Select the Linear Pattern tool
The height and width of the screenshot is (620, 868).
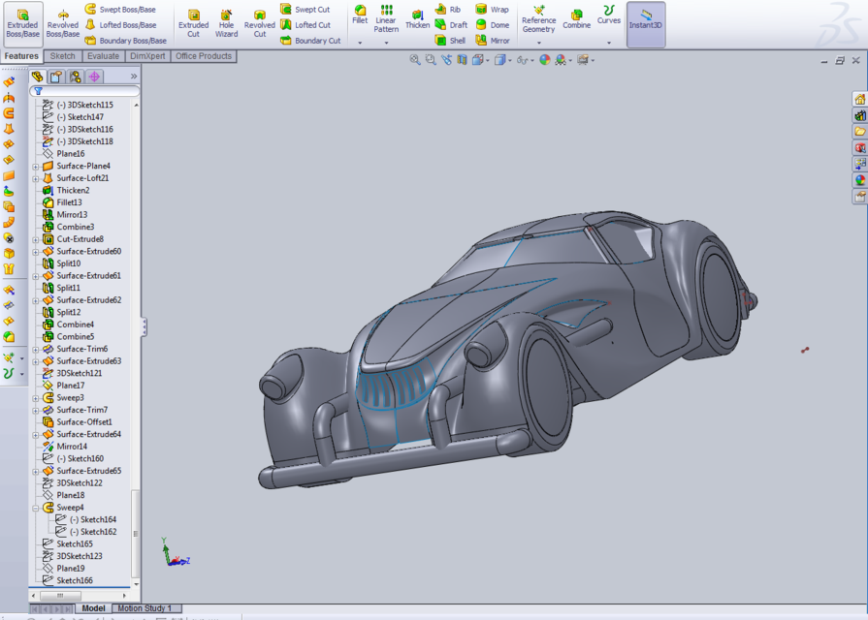point(386,21)
